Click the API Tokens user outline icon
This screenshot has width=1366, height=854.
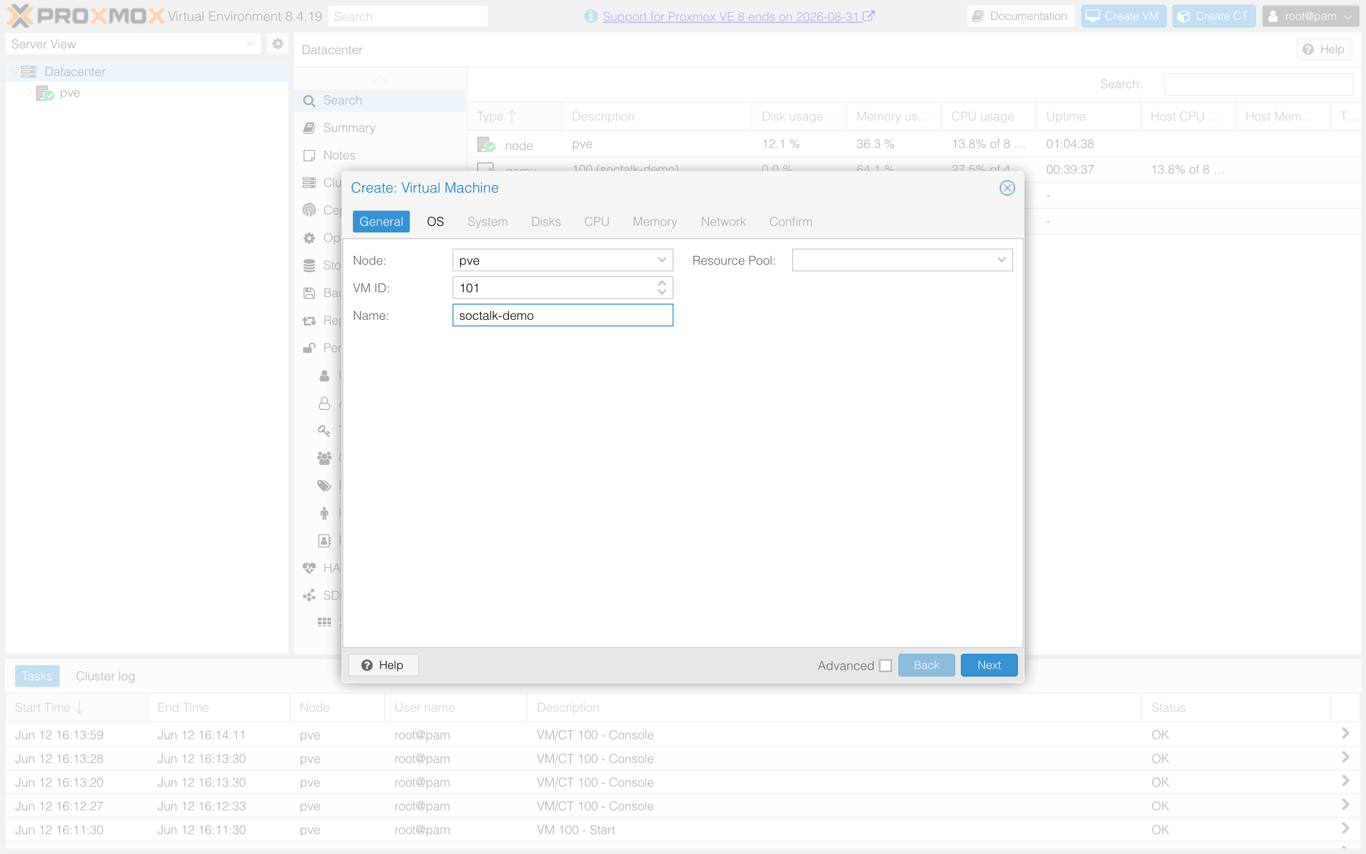click(x=324, y=403)
